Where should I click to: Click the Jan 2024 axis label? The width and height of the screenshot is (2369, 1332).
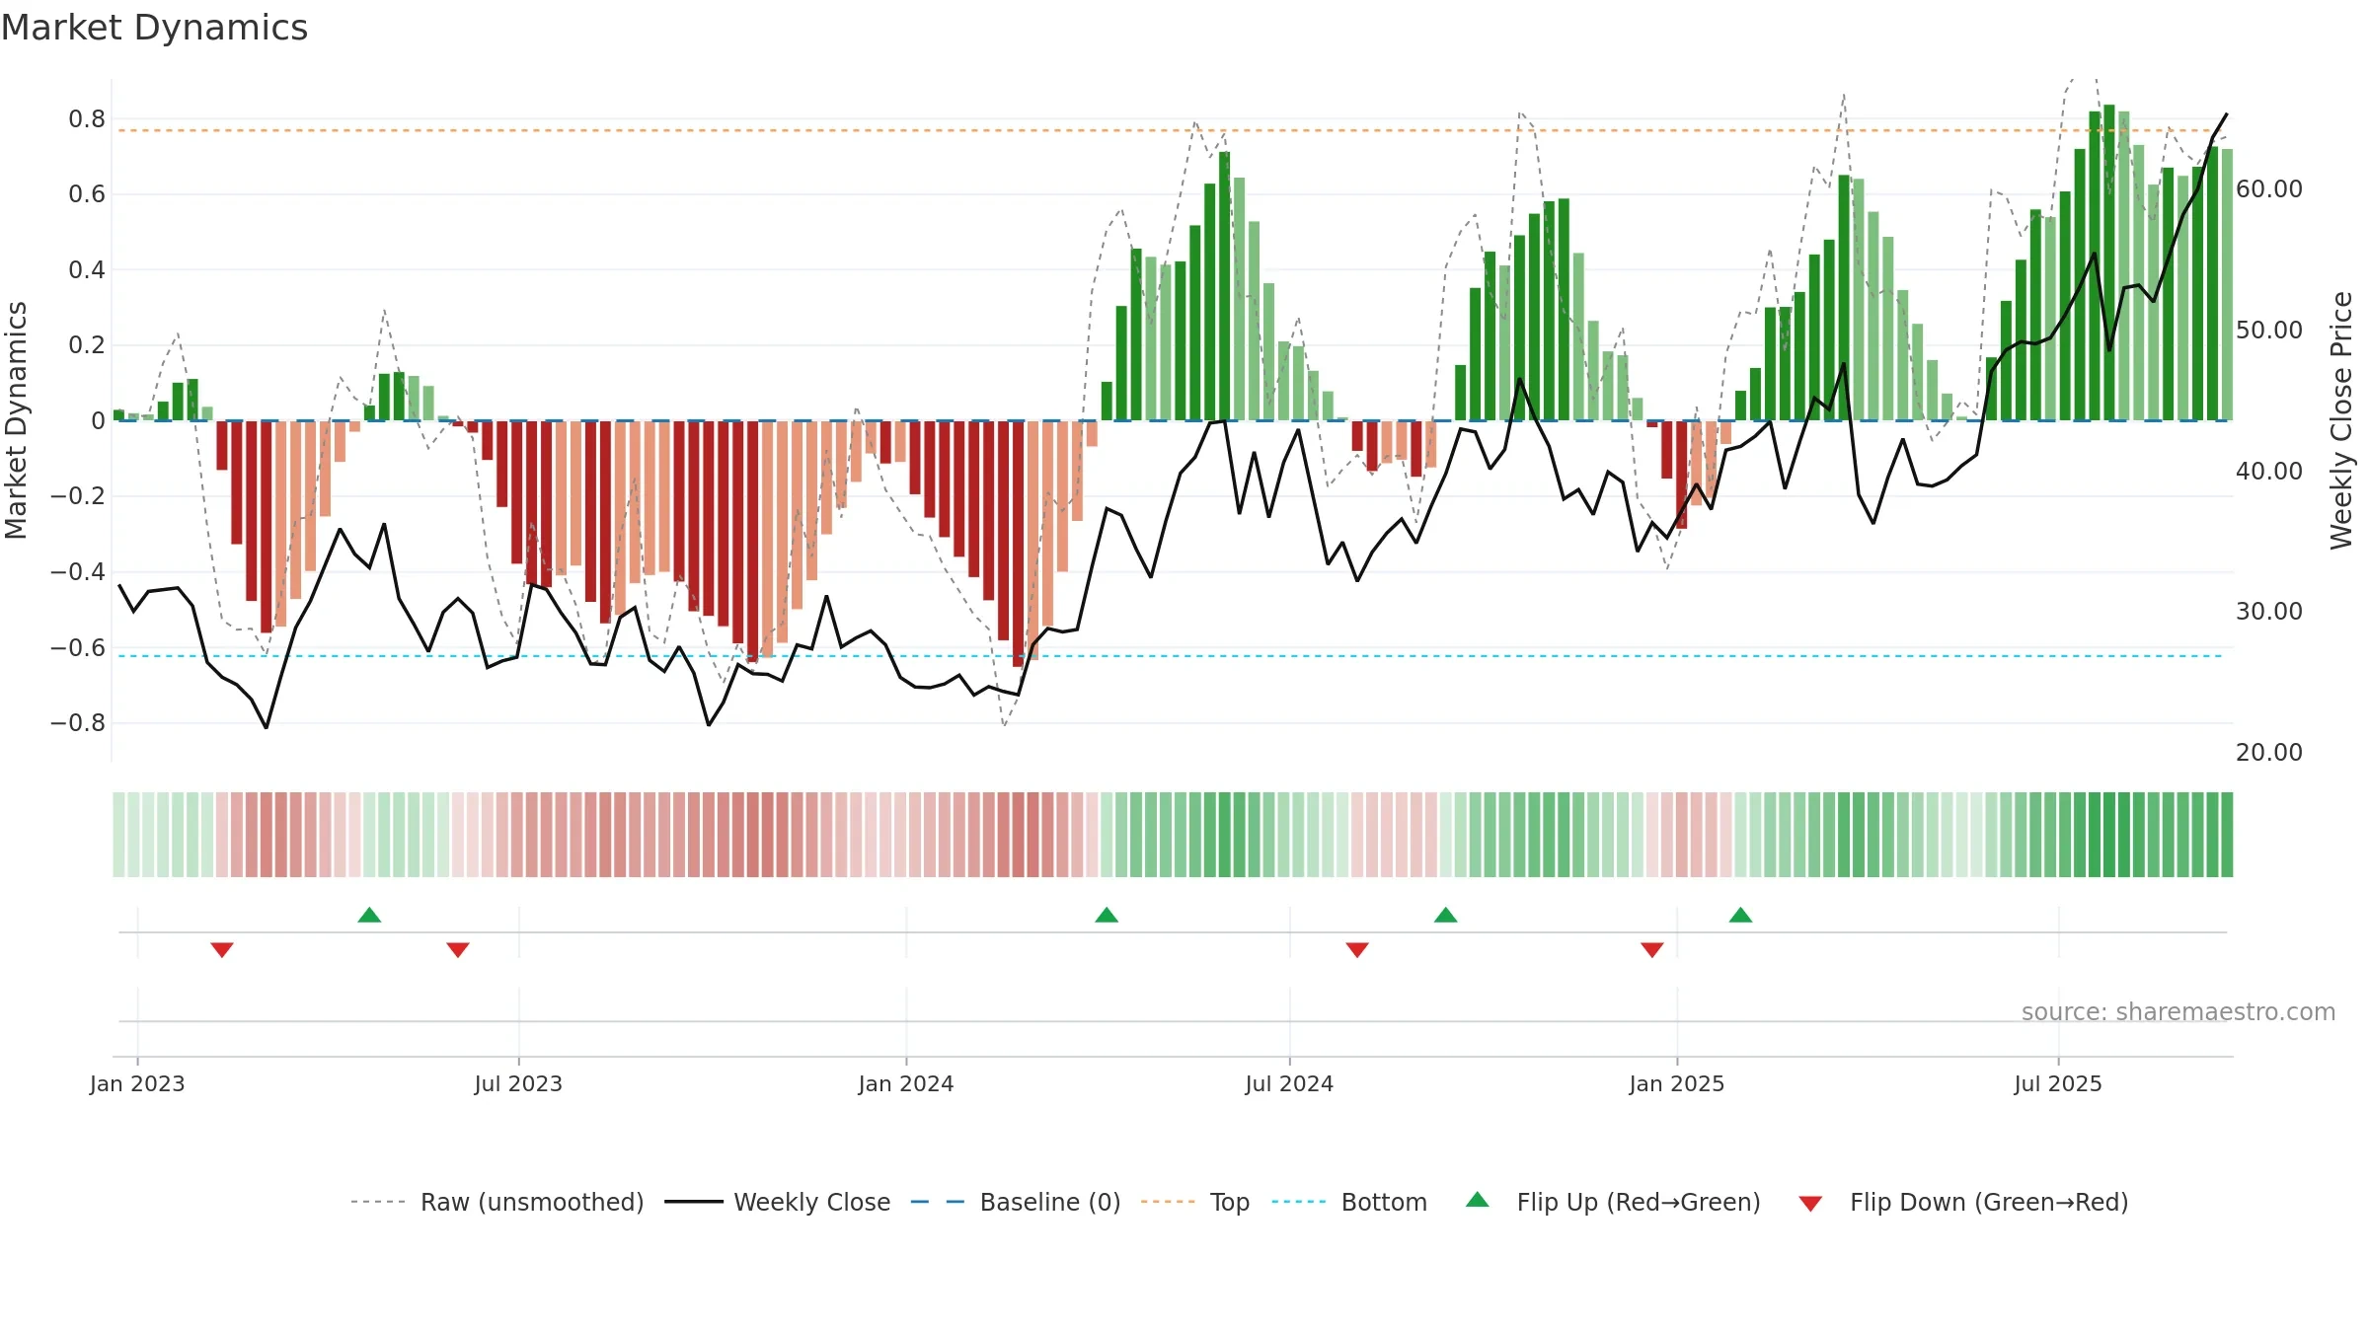coord(906,1083)
